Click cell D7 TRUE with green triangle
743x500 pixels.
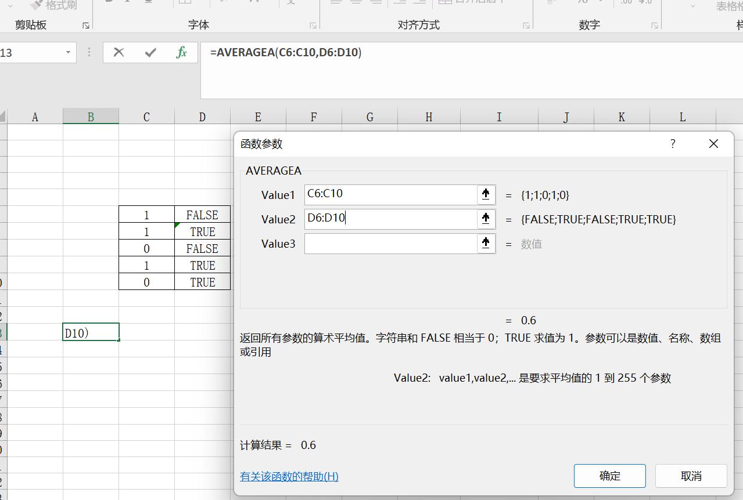(x=202, y=231)
